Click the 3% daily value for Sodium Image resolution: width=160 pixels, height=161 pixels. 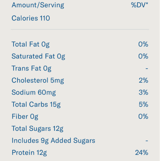(143, 92)
